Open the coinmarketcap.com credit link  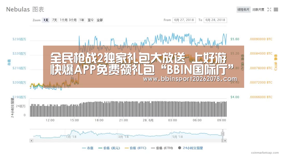coord(265,153)
